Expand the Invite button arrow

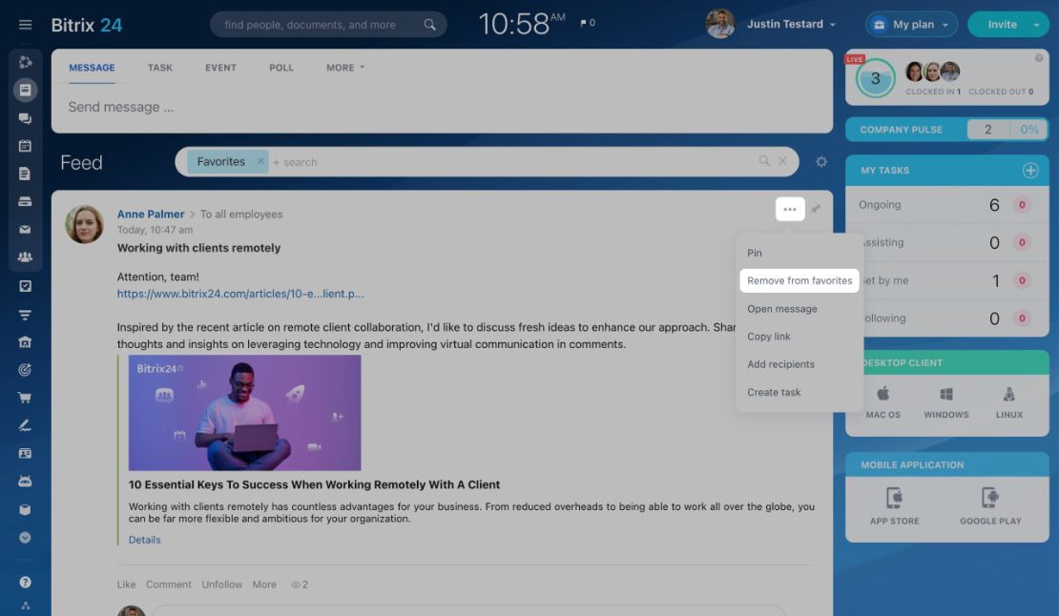click(x=1036, y=25)
